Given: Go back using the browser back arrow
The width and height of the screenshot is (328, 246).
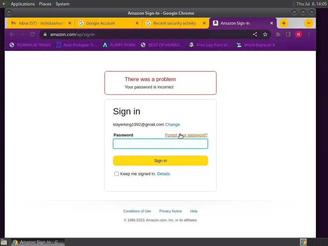Looking at the screenshot, I should point(12,34).
